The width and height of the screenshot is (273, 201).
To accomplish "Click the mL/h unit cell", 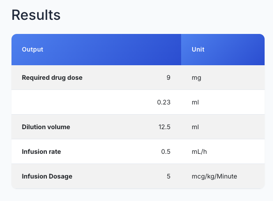I will [x=199, y=152].
